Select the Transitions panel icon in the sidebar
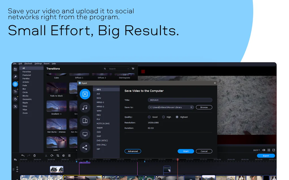The height and width of the screenshot is (180, 289). click(15, 84)
